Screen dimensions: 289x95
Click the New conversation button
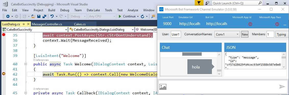(245, 34)
